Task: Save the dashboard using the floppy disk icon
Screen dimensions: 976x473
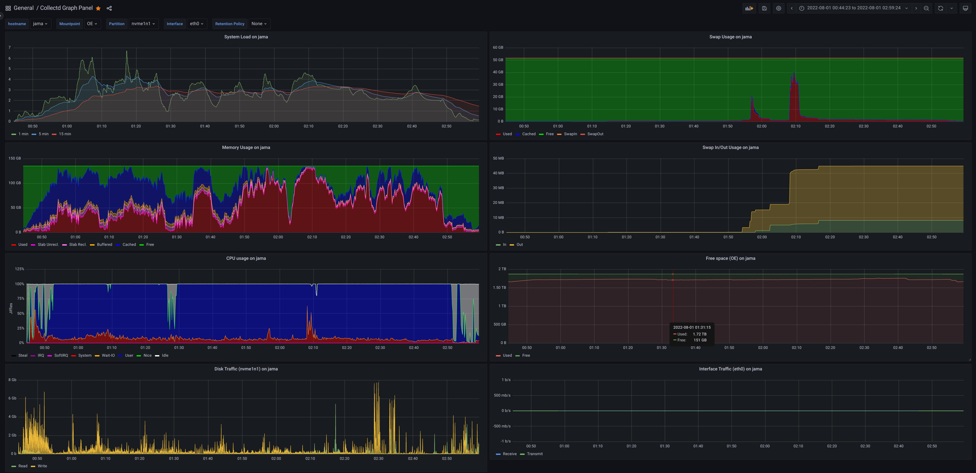Action: click(764, 8)
